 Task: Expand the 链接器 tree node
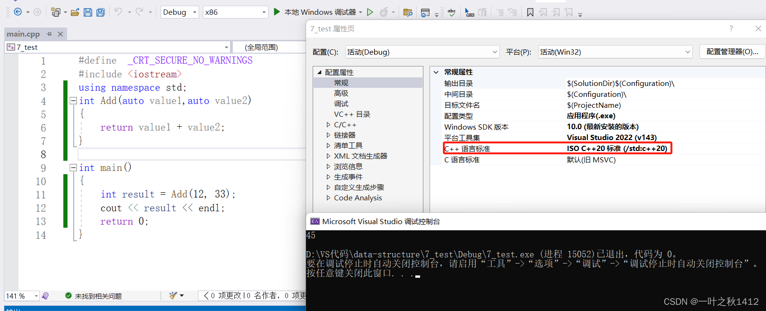(x=328, y=135)
